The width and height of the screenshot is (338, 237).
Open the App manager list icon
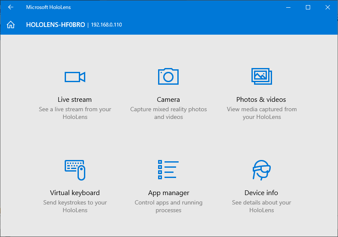pos(168,170)
